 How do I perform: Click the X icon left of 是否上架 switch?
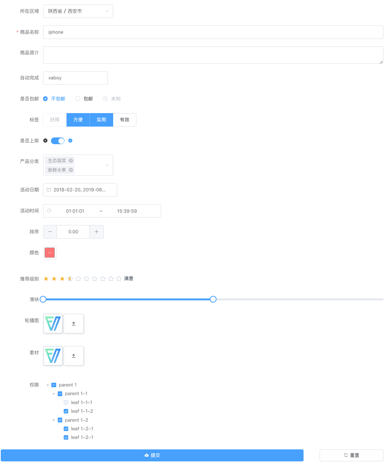(x=45, y=140)
